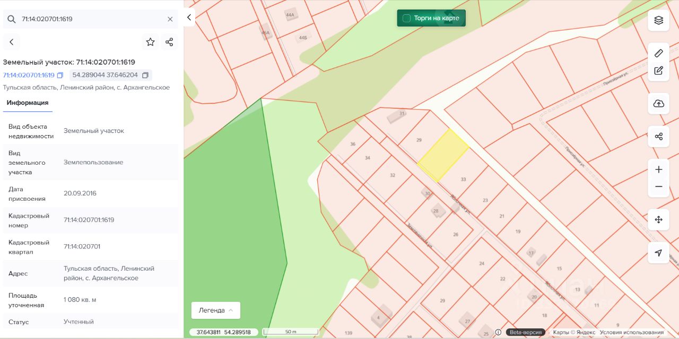Click the Яндекс maps attribution link
This screenshot has height=339, width=679.
pos(586,332)
